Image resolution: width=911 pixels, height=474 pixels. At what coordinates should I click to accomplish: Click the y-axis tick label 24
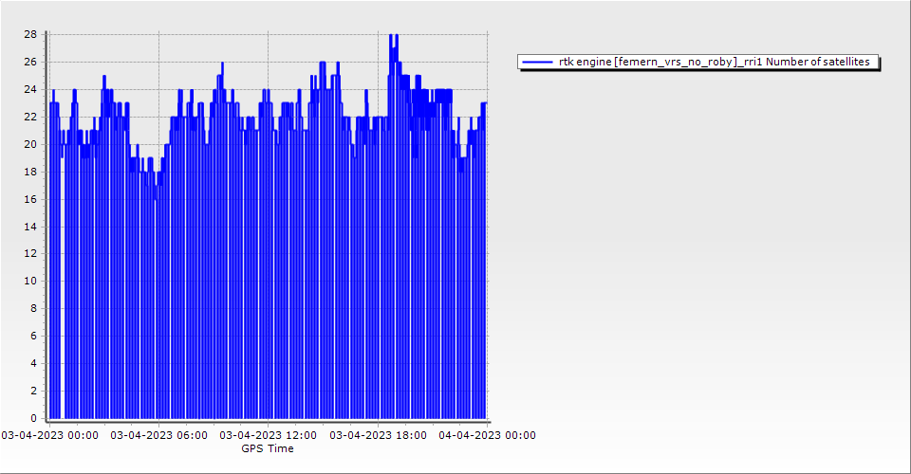[29, 89]
